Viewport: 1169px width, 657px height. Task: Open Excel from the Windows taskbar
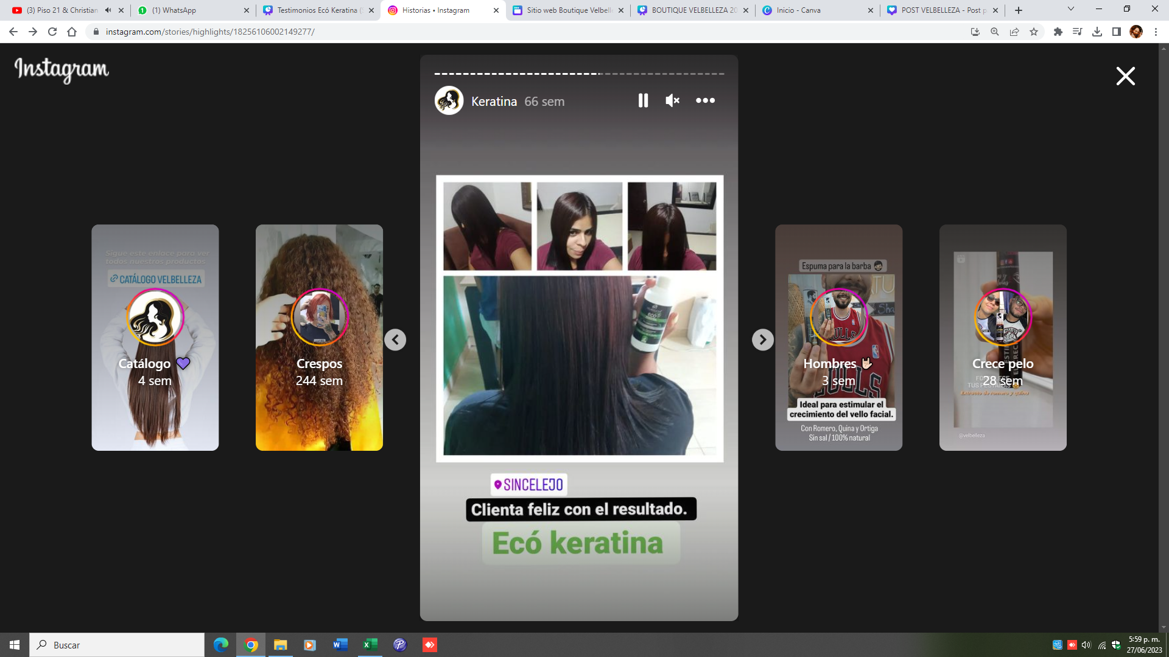coord(370,645)
